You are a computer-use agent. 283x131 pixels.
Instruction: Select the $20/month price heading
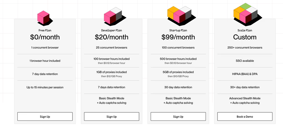point(112,37)
